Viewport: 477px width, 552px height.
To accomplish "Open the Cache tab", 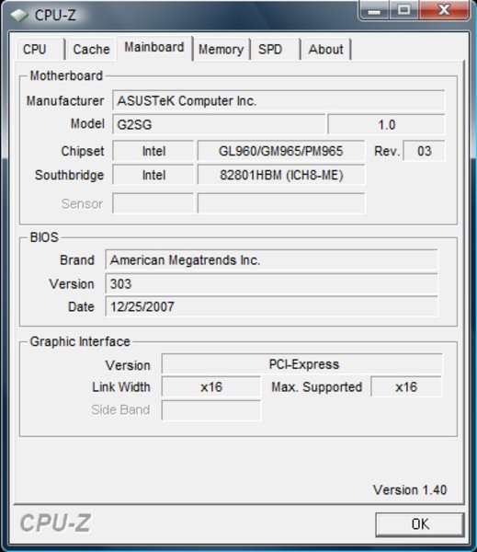I will (x=91, y=49).
